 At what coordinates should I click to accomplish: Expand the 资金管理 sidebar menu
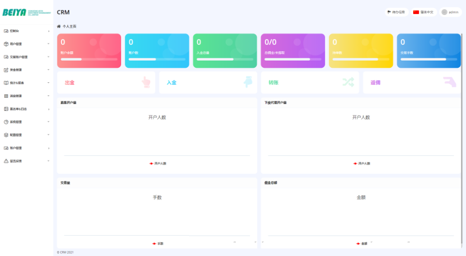coord(26,70)
